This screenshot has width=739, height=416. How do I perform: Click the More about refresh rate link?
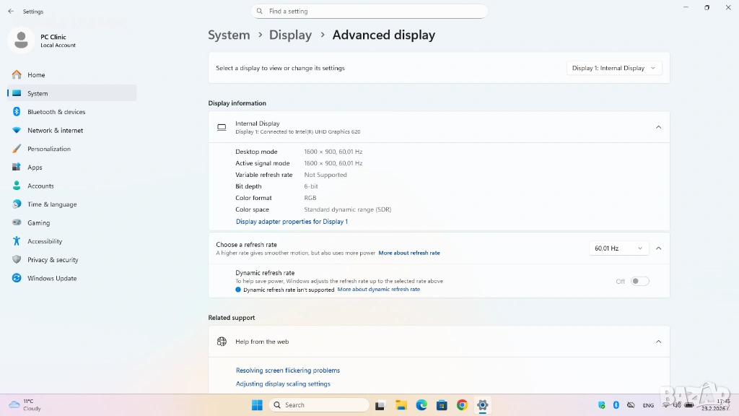tap(409, 253)
